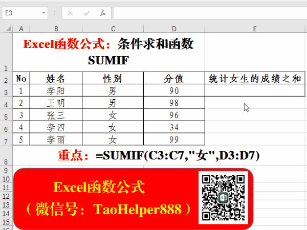Click the '统计女生的成绩之和' header cell

pyautogui.click(x=255, y=78)
